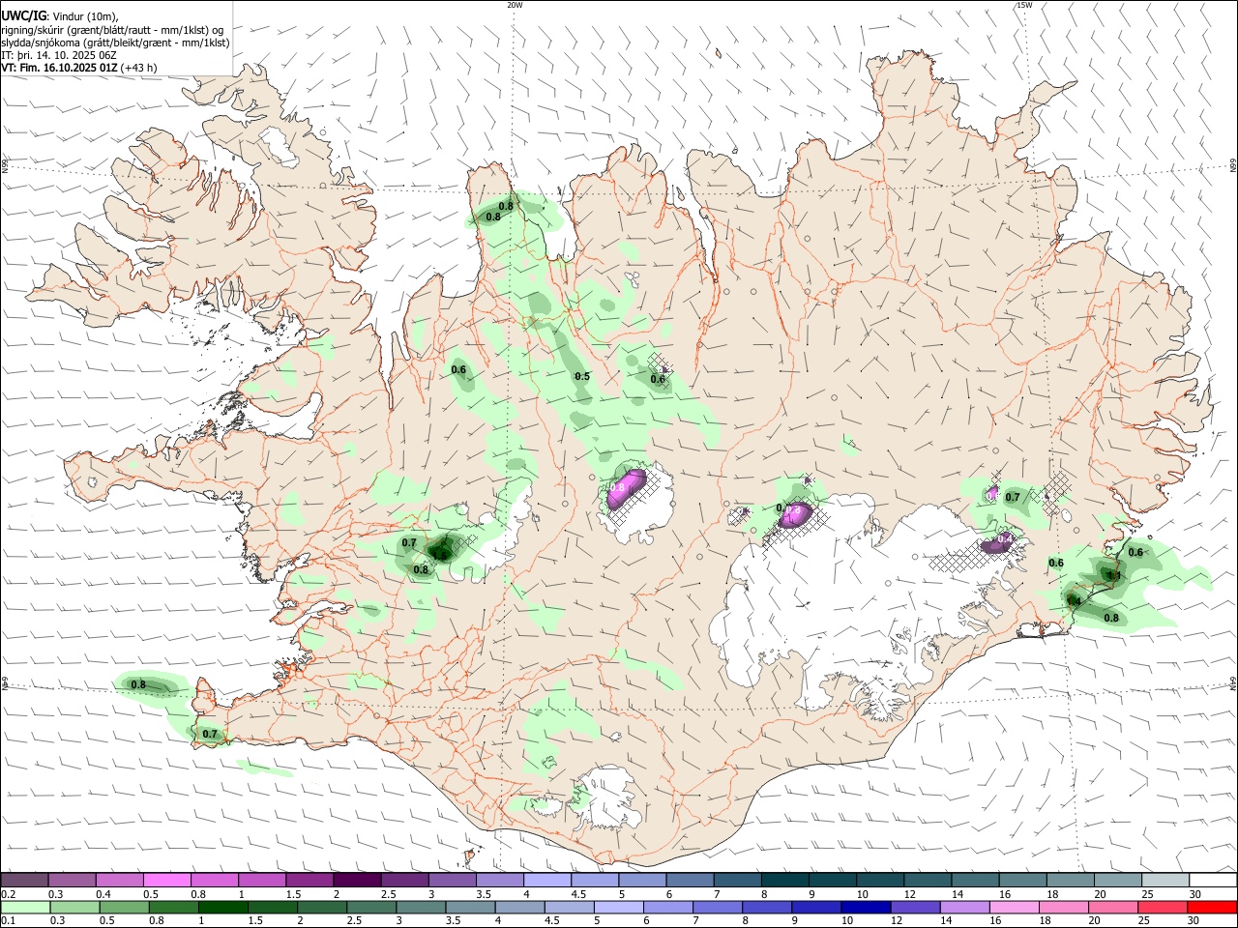Pick the bright red swatch after 30, bottom row

(1212, 908)
